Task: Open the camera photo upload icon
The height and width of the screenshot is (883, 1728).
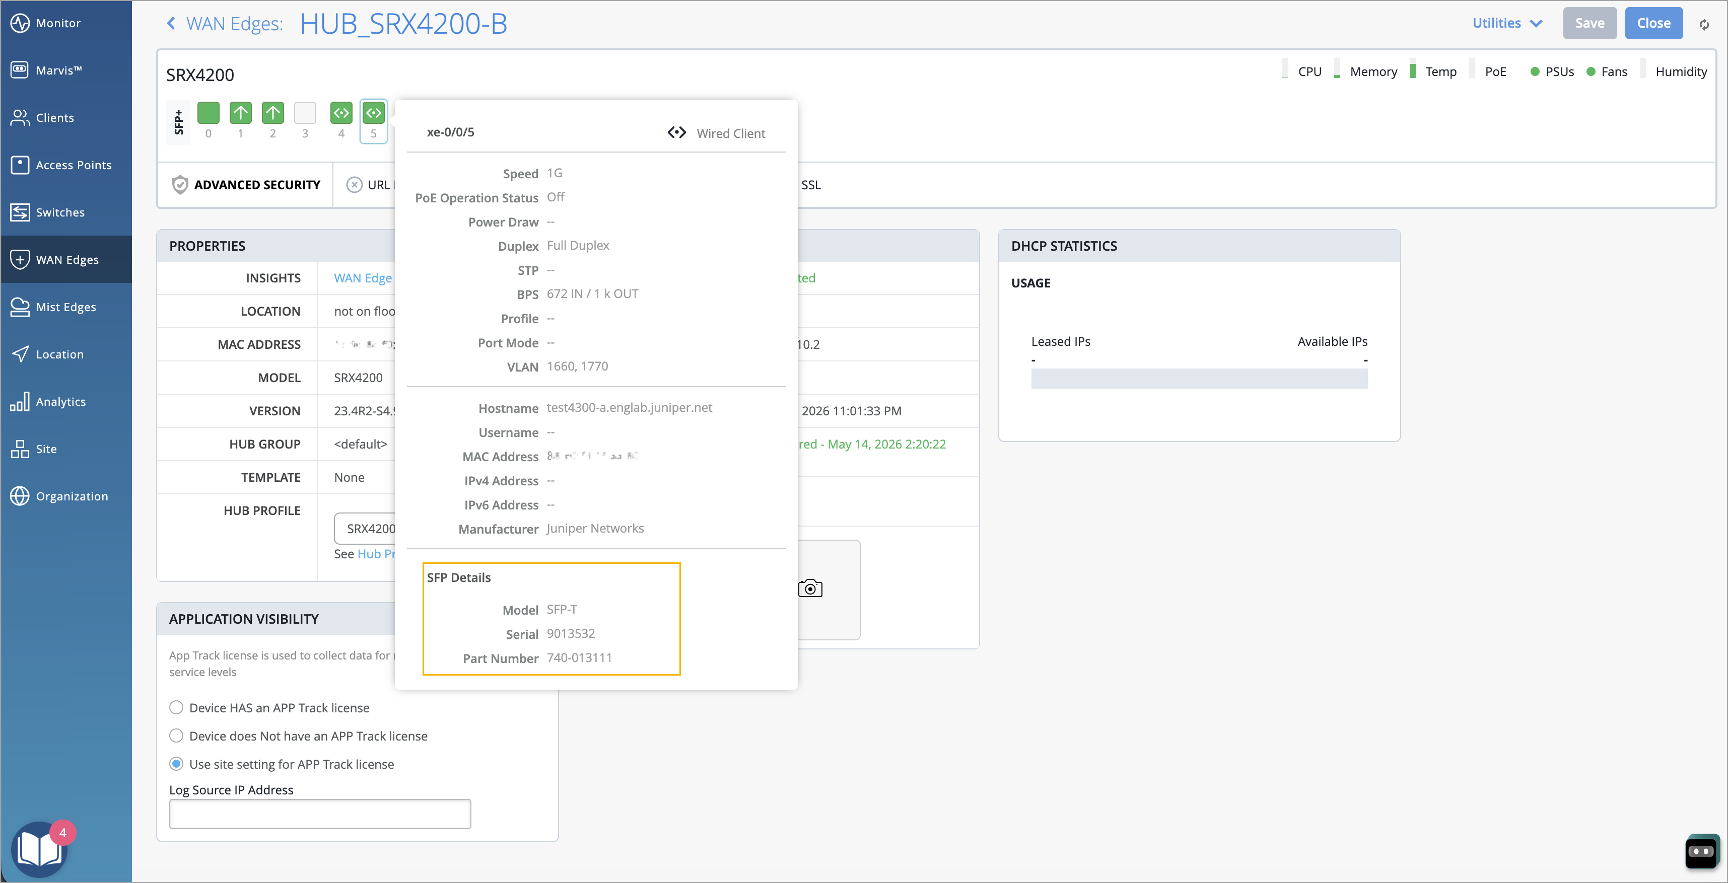Action: click(x=810, y=588)
